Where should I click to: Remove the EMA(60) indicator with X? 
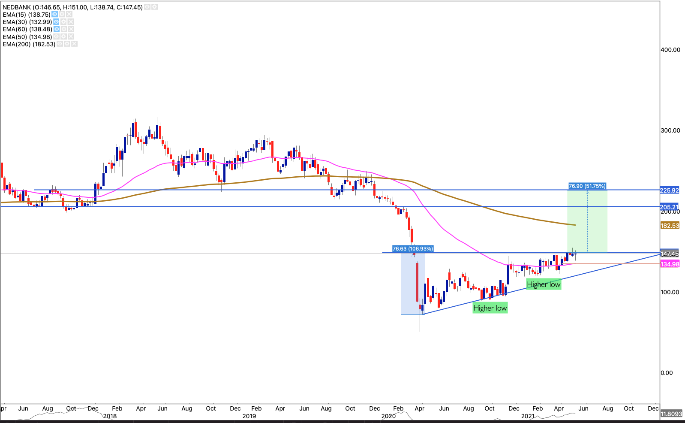[71, 29]
